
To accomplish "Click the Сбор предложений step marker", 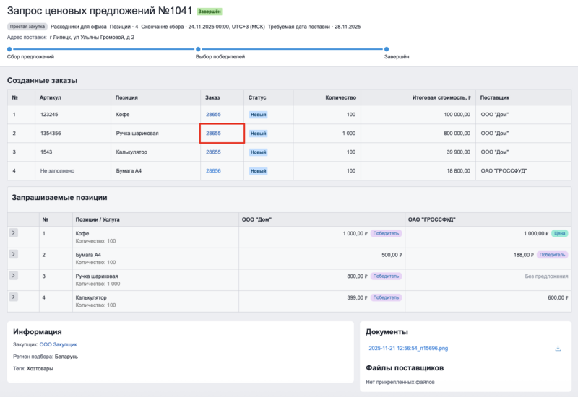I will [x=9, y=49].
